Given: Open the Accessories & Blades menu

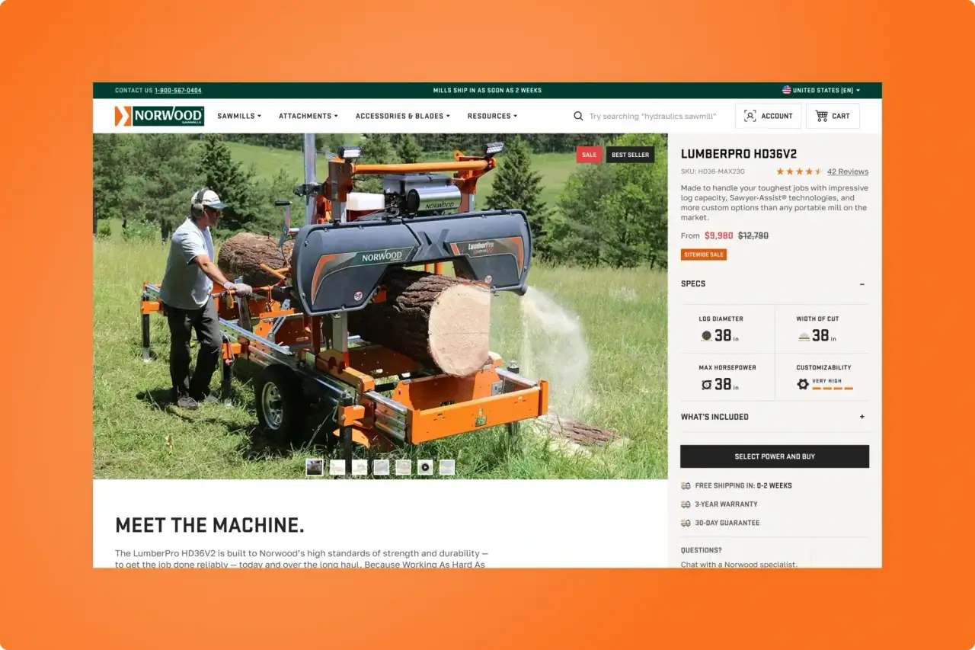Looking at the screenshot, I should 403,116.
